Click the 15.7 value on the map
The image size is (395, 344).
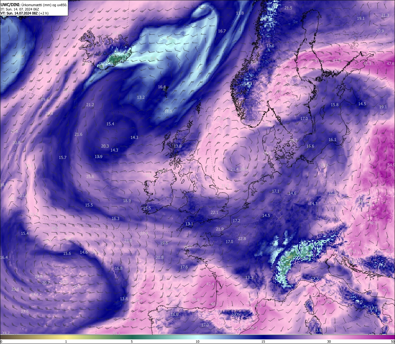(63, 157)
